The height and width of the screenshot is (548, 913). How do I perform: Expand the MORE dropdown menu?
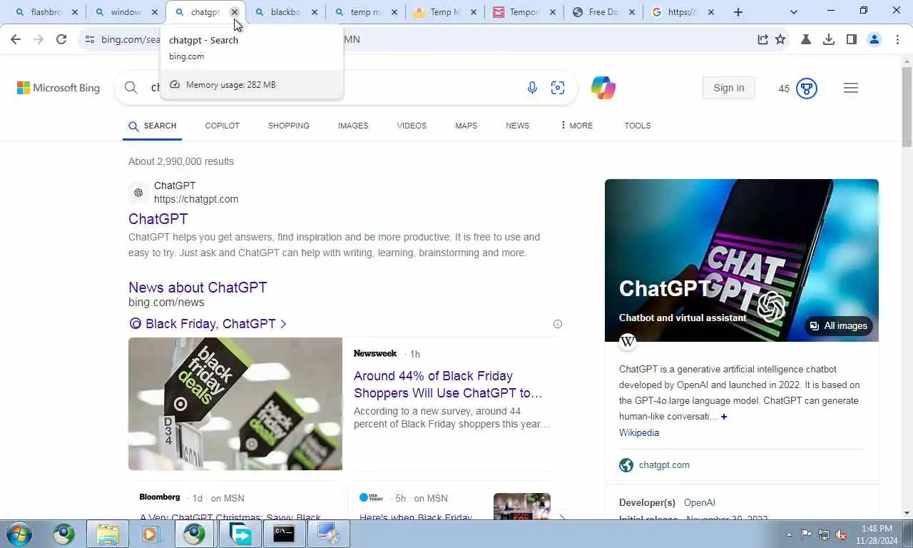pos(577,126)
